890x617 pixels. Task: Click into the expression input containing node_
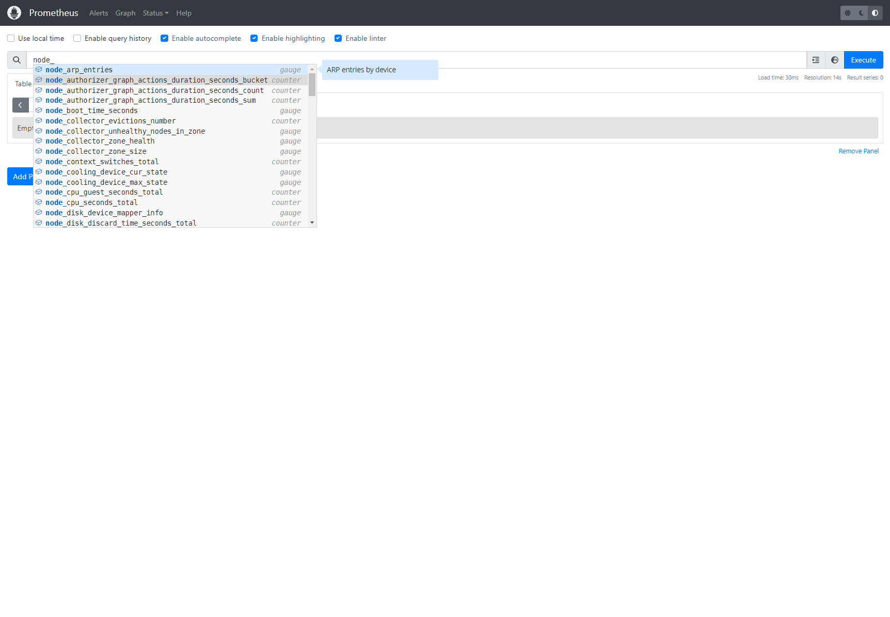[416, 60]
